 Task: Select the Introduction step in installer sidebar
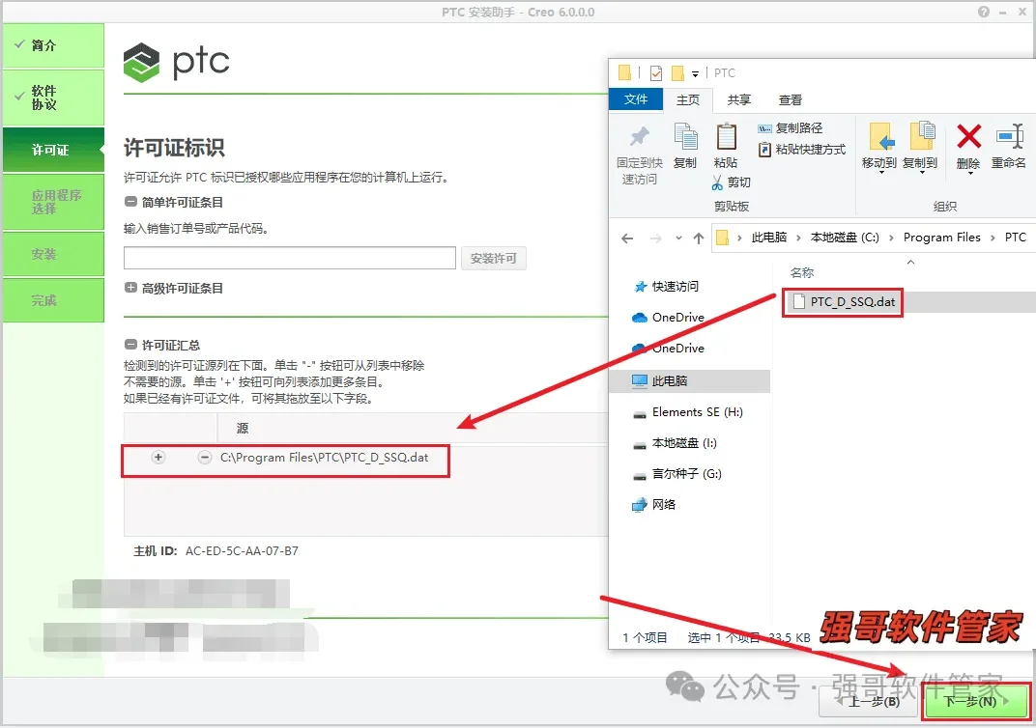point(53,45)
